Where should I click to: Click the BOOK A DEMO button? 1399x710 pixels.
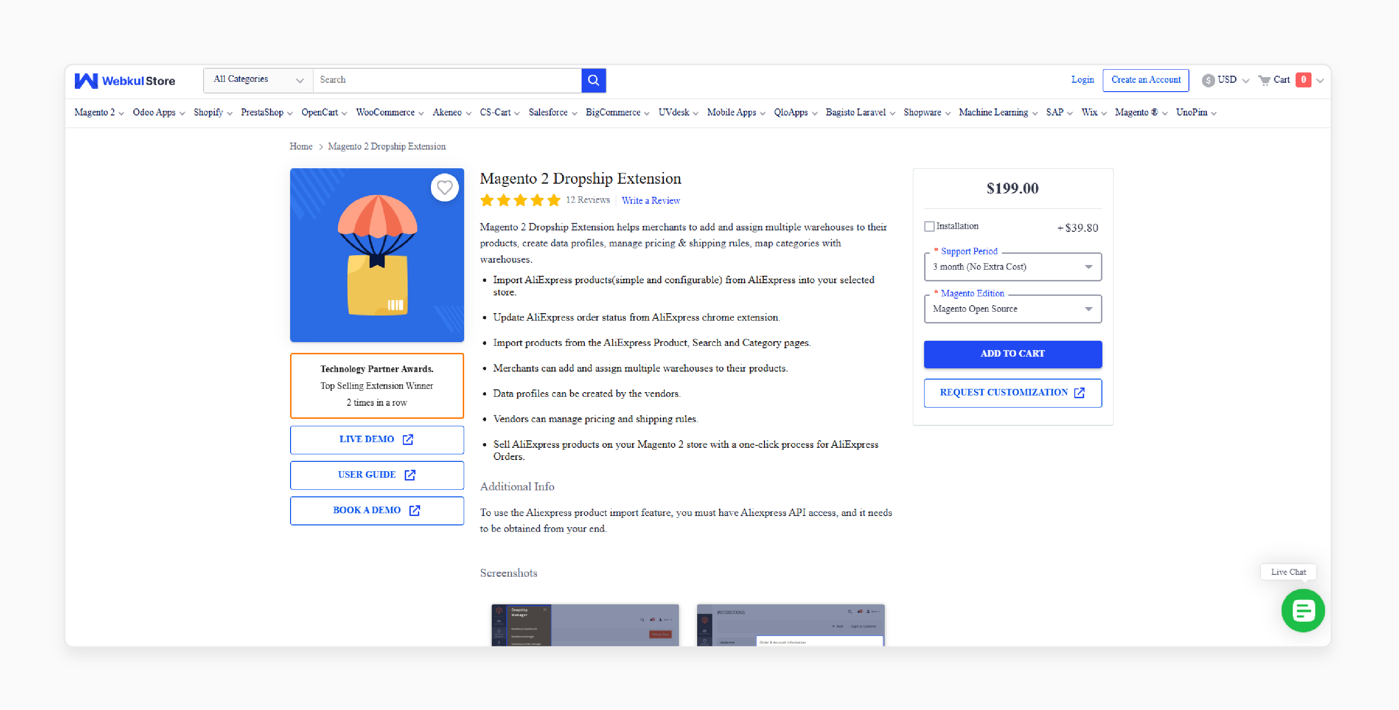click(x=376, y=510)
